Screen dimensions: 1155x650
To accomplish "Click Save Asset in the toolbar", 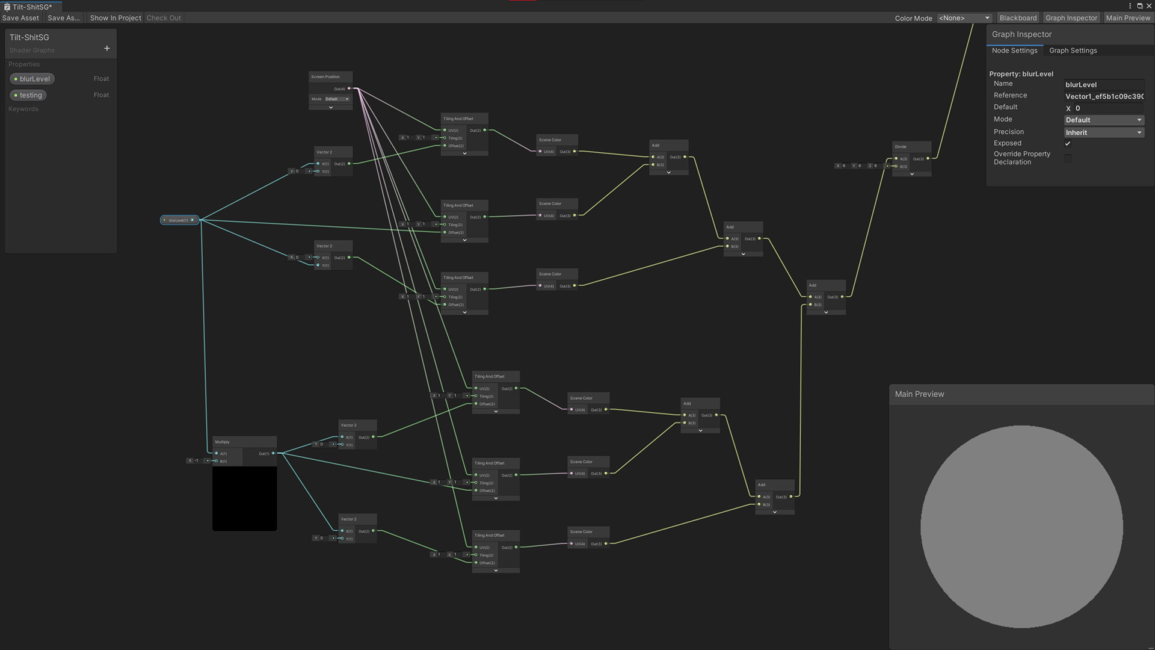I will click(20, 18).
